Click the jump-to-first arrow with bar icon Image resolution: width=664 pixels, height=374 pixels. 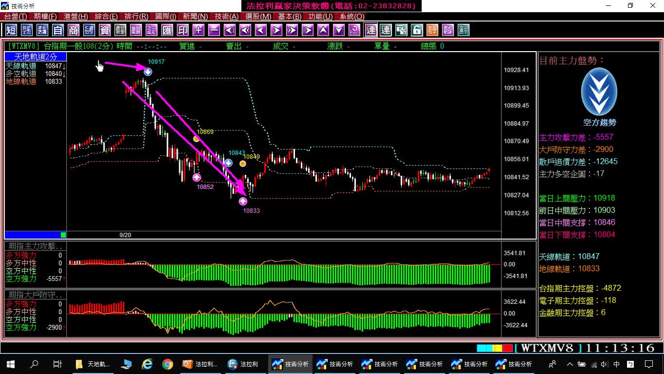tap(229, 30)
